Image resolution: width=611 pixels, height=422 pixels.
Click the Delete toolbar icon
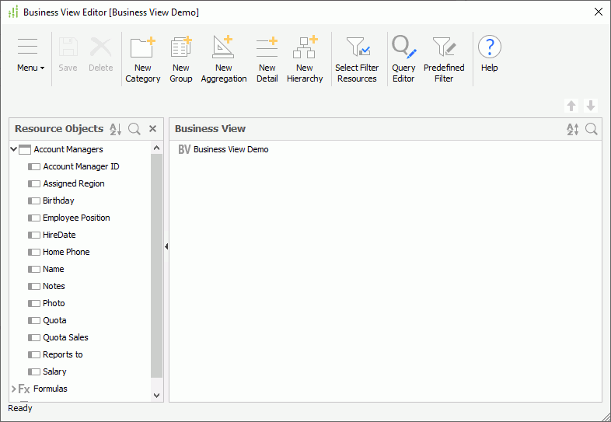click(x=100, y=55)
